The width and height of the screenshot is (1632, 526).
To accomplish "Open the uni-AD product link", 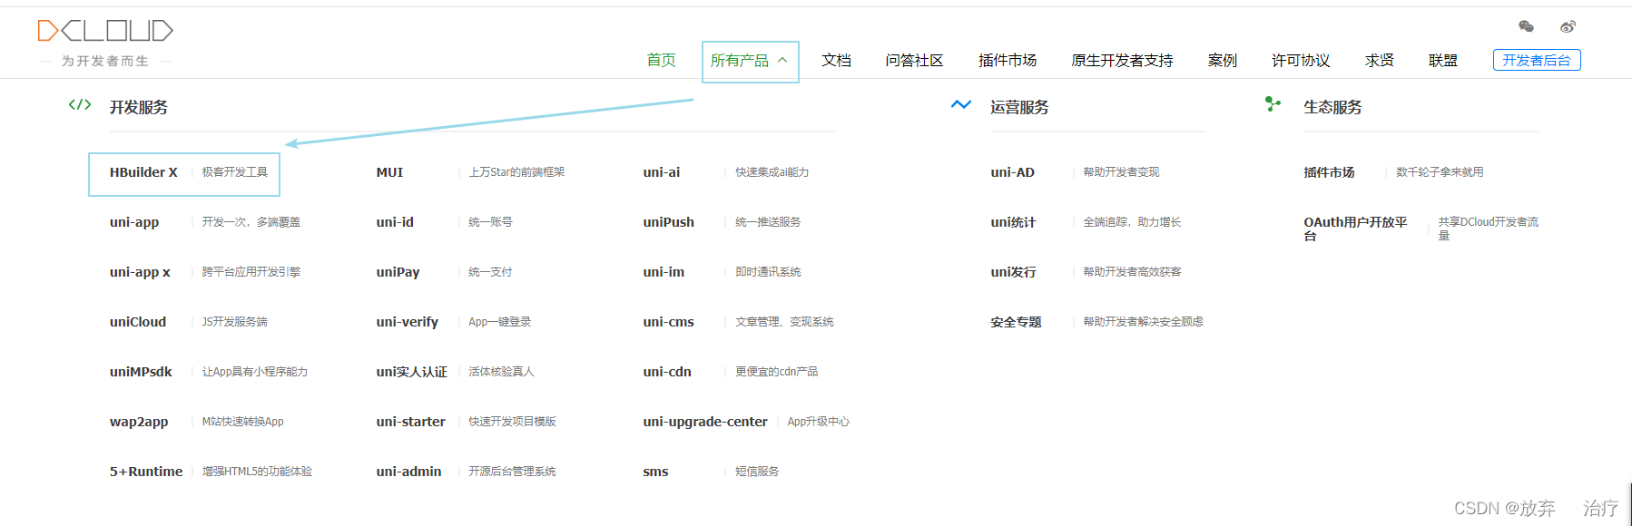I will pyautogui.click(x=1012, y=172).
